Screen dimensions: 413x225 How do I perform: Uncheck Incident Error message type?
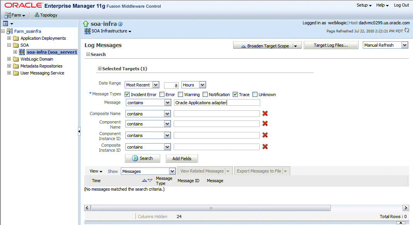coord(127,94)
